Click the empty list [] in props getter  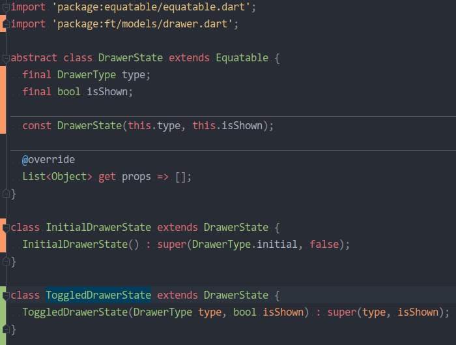coord(180,177)
